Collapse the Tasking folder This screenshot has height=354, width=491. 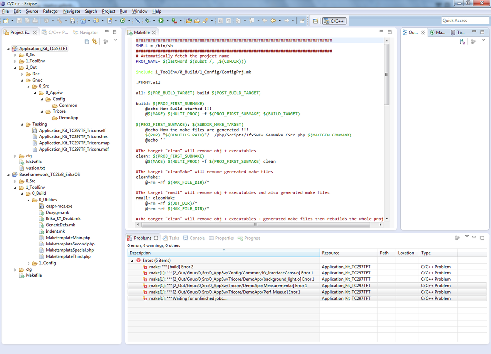22,124
